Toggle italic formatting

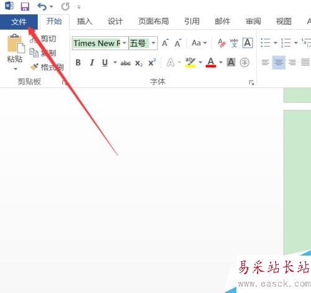point(92,62)
